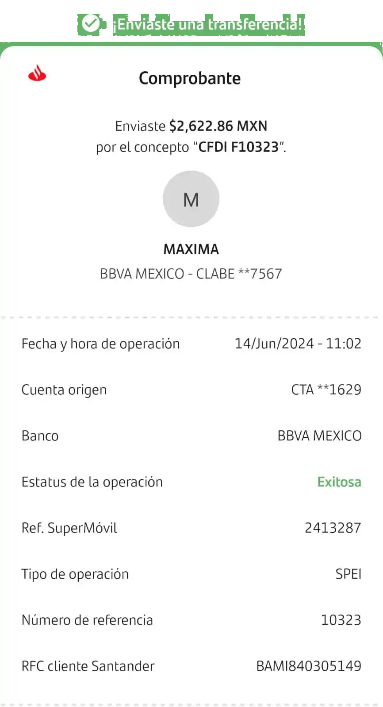The height and width of the screenshot is (707, 383).
Task: Select the origin account CTA **1629
Action: [x=326, y=390]
